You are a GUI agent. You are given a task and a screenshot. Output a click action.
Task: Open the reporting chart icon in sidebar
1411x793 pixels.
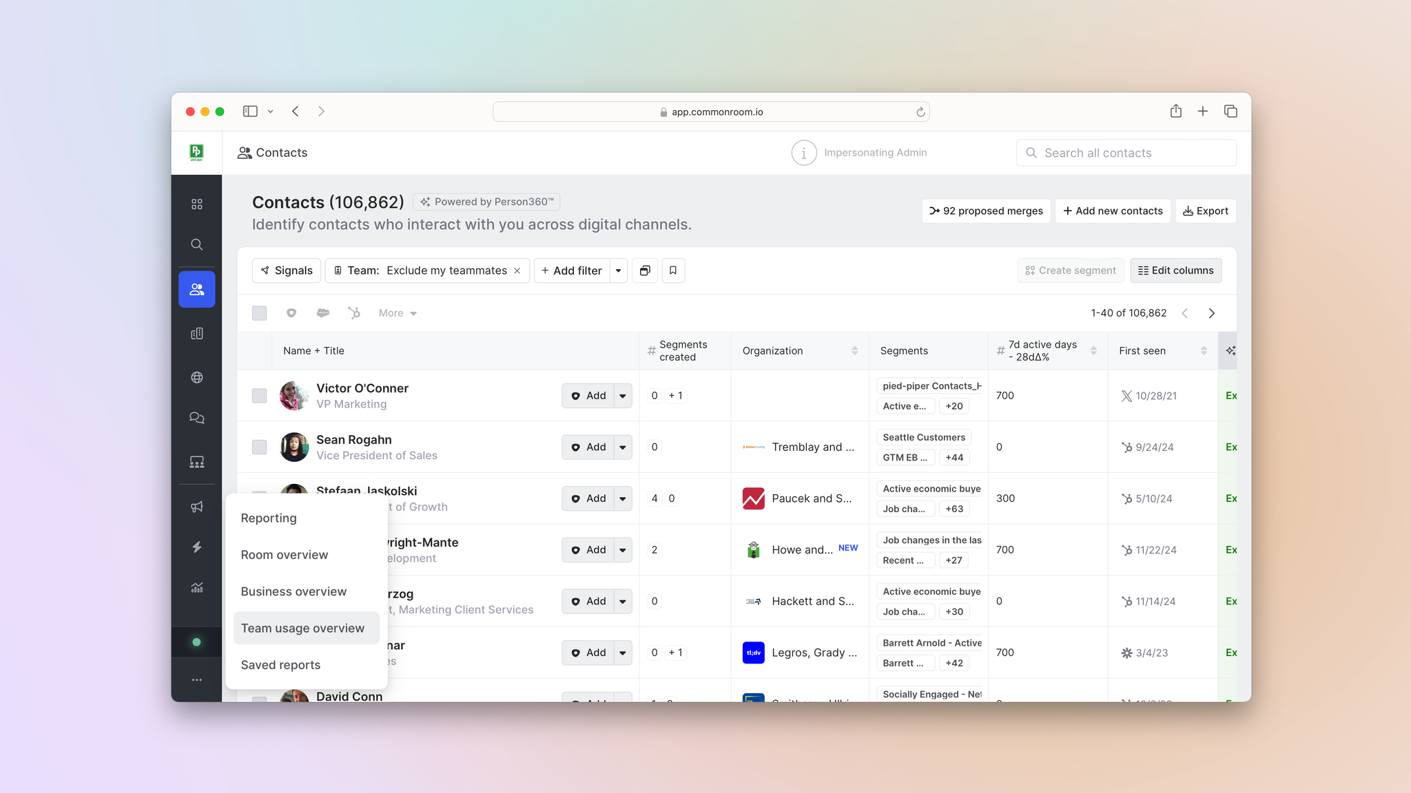click(x=197, y=588)
